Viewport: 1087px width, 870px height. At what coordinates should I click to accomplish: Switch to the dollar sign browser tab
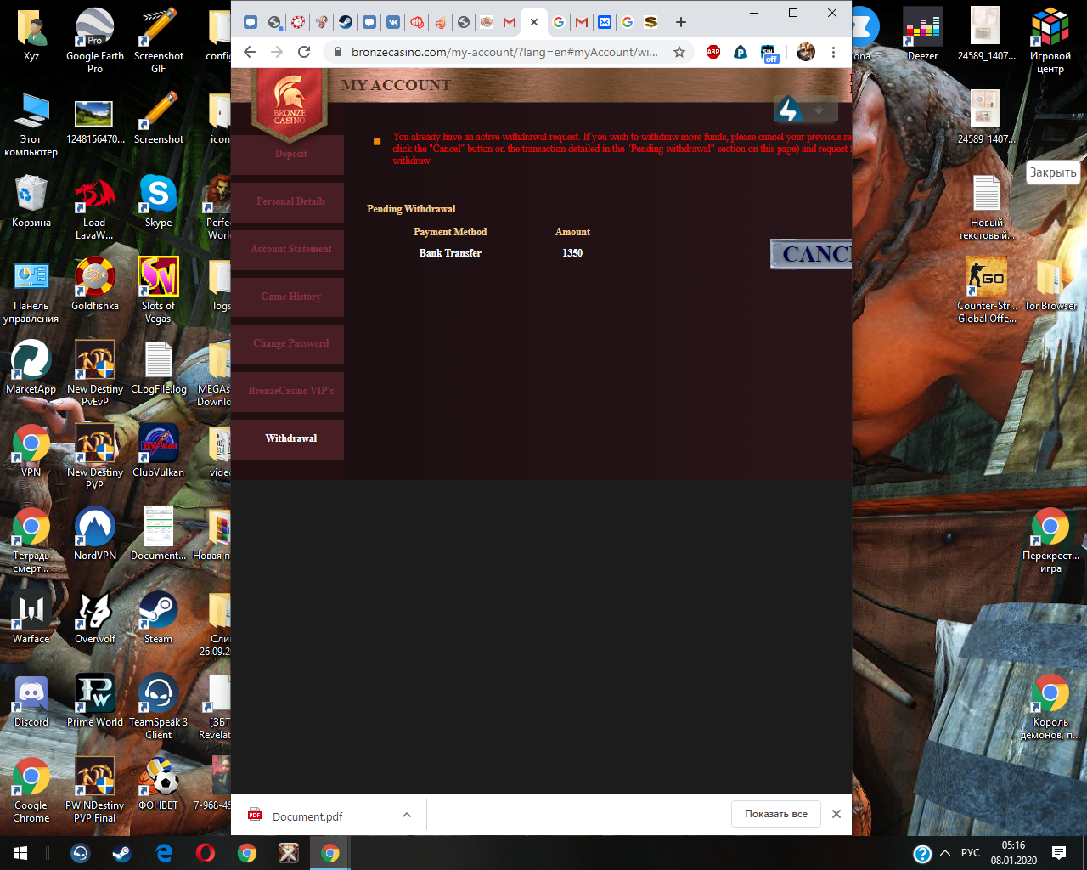651,22
